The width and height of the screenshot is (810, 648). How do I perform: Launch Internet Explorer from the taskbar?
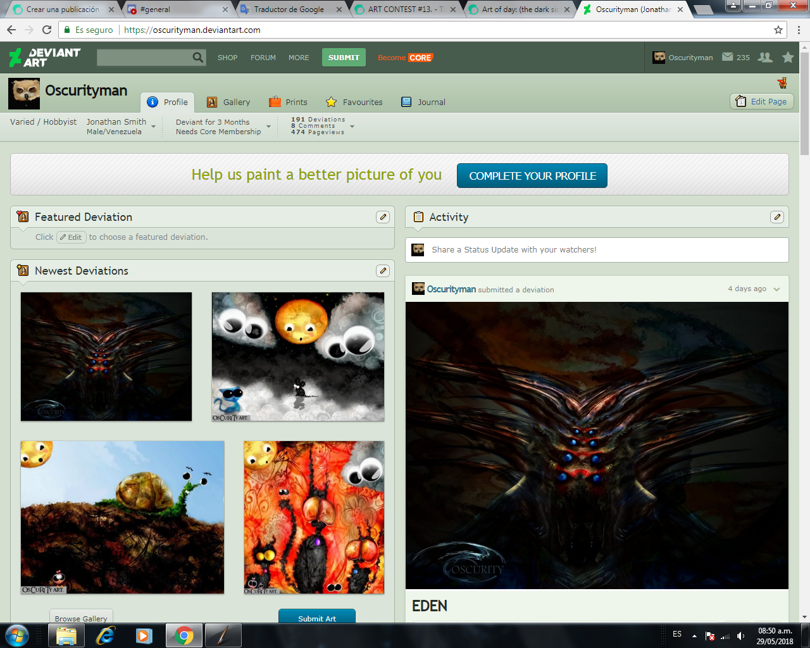[x=105, y=635]
